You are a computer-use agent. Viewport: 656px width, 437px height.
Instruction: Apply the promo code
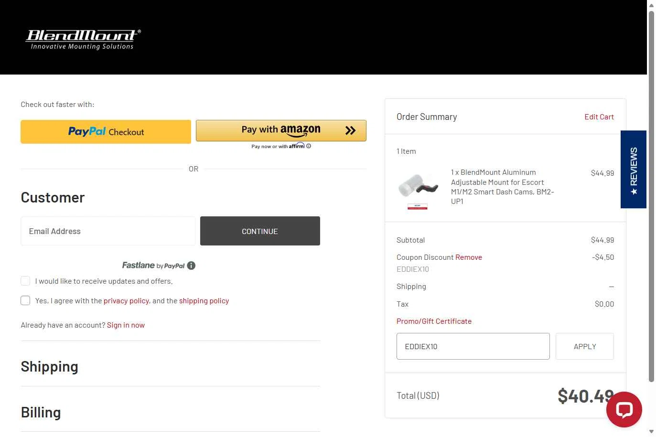[x=585, y=346]
